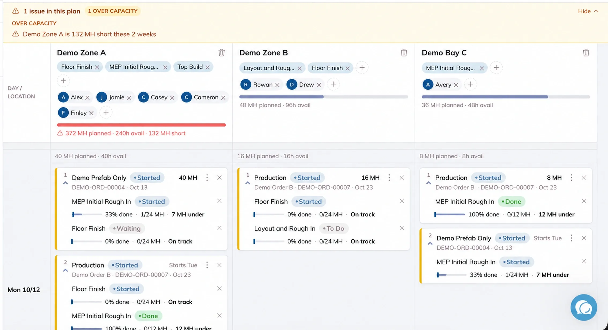Click the Started status on 40 MH Demo Prefab
The height and width of the screenshot is (330, 608).
(147, 178)
